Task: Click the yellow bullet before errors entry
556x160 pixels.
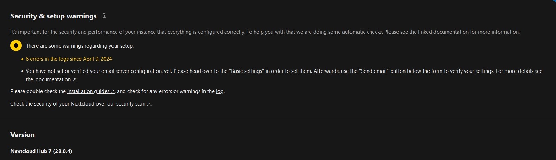Action: coord(22,59)
